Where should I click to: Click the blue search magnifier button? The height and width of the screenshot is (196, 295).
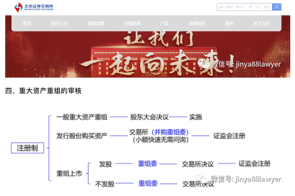tap(276, 7)
